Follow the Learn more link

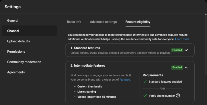(x=182, y=39)
